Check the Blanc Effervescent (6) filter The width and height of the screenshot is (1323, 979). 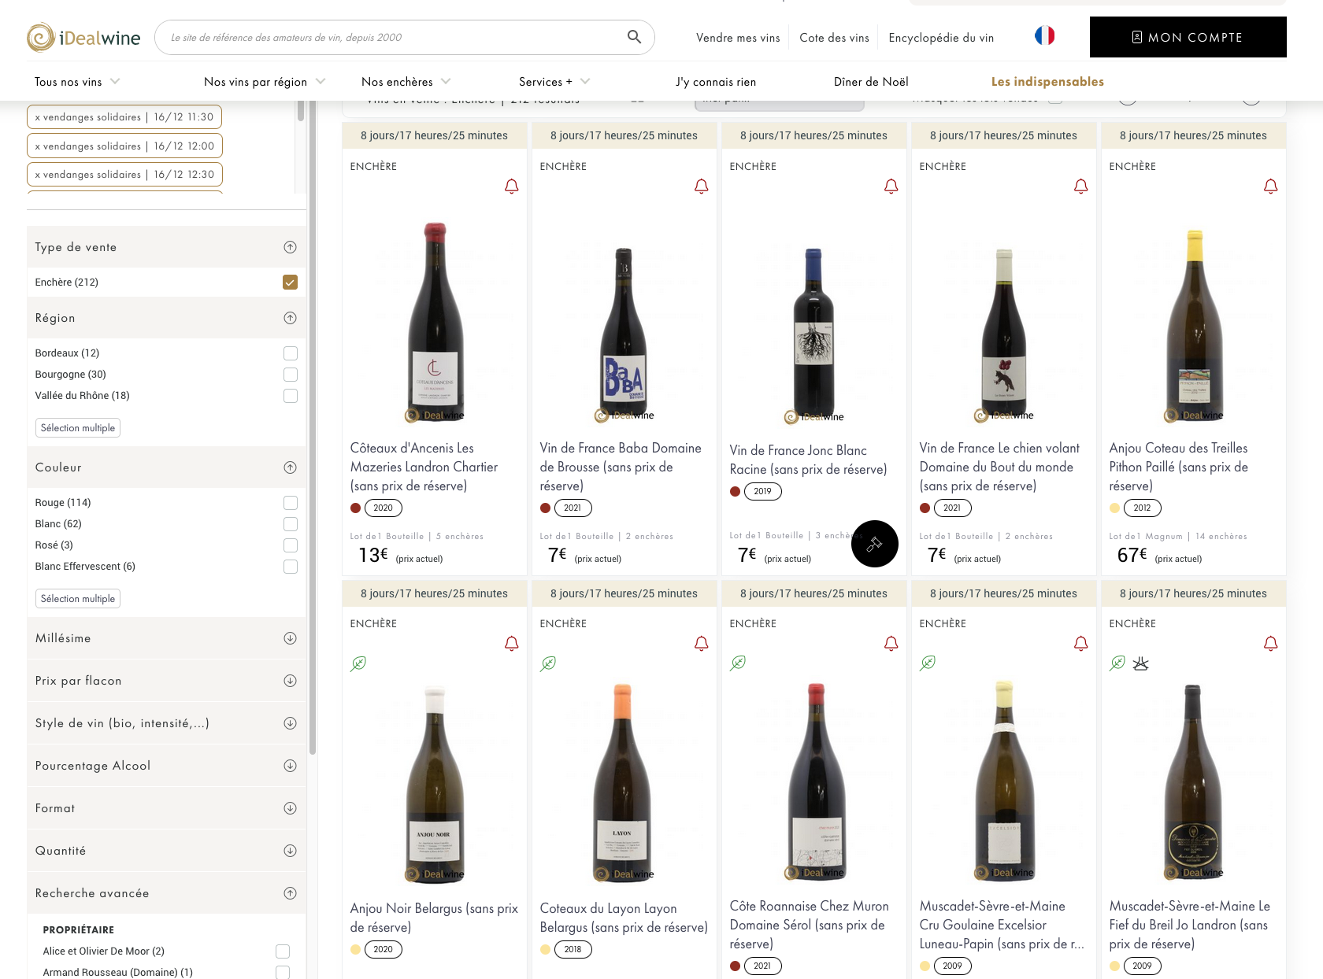[291, 567]
